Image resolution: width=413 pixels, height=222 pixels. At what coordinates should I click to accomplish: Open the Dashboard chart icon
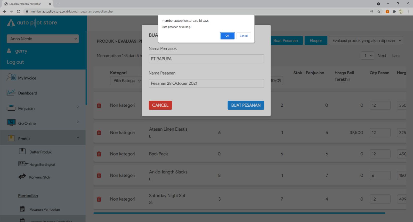point(11,93)
